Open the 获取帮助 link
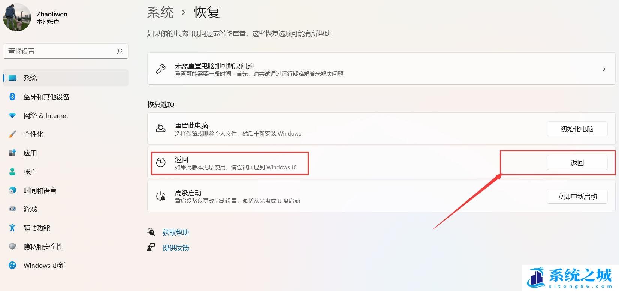 click(x=175, y=232)
